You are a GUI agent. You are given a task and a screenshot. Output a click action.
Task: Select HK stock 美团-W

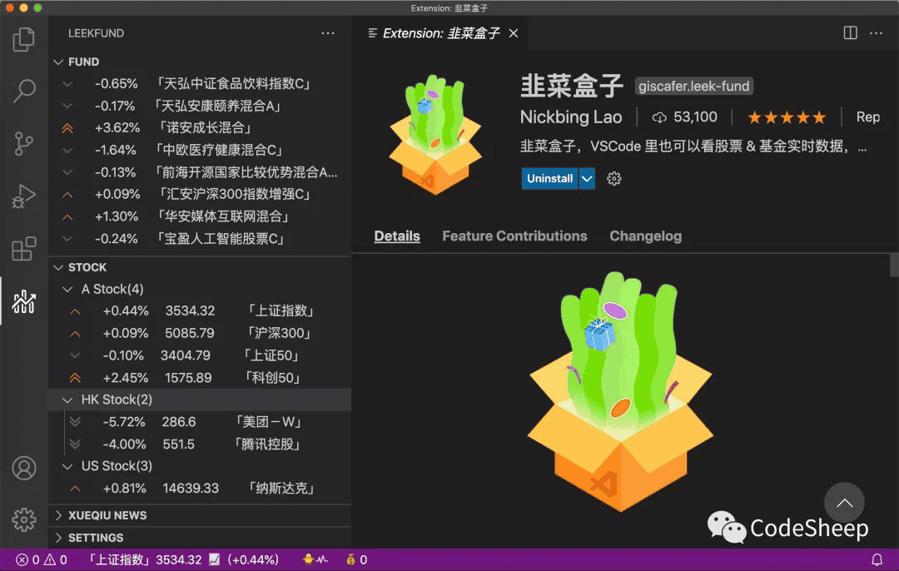pyautogui.click(x=200, y=422)
